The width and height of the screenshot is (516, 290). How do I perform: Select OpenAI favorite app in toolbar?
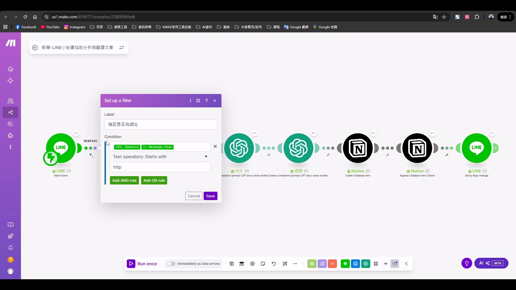coord(366,264)
